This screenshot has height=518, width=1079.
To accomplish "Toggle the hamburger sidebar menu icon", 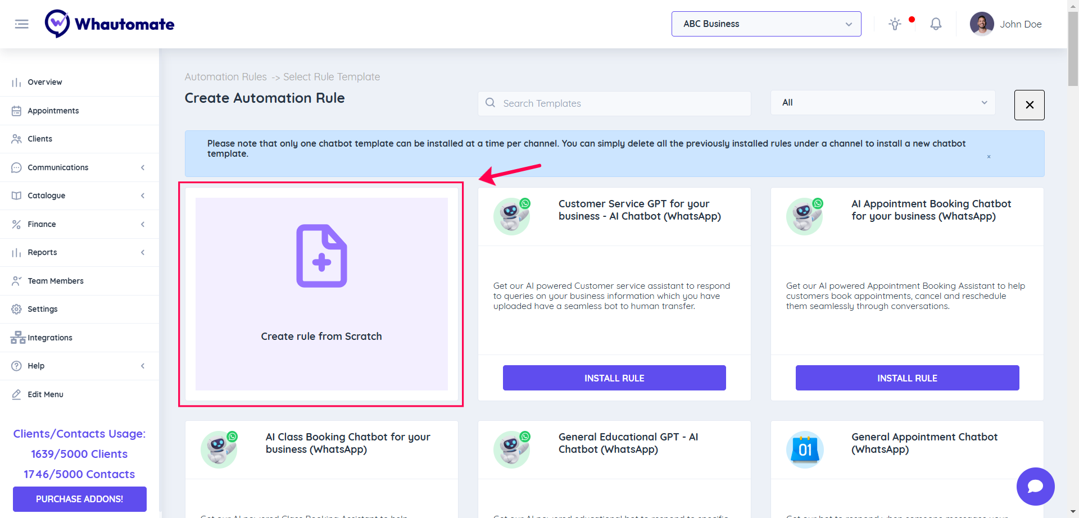I will point(21,24).
